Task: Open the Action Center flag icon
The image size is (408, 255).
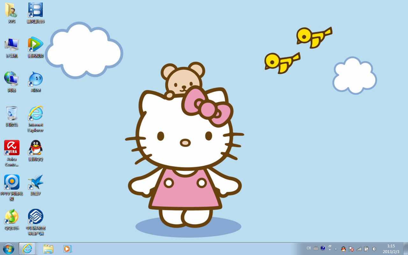Action: [x=351, y=249]
